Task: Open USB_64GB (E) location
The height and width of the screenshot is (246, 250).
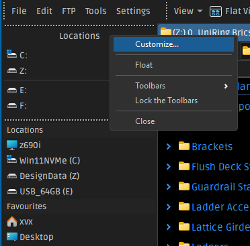Action: point(46,192)
